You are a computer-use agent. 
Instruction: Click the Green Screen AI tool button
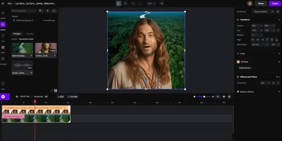pos(245,68)
